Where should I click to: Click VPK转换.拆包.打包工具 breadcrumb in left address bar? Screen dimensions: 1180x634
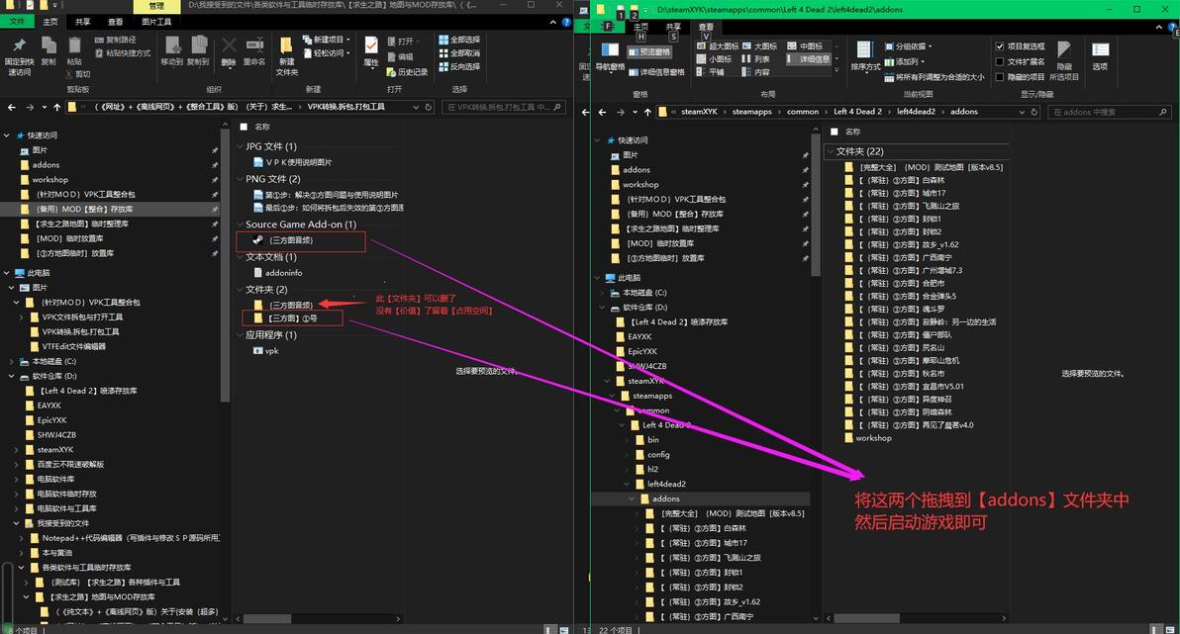[x=346, y=108]
